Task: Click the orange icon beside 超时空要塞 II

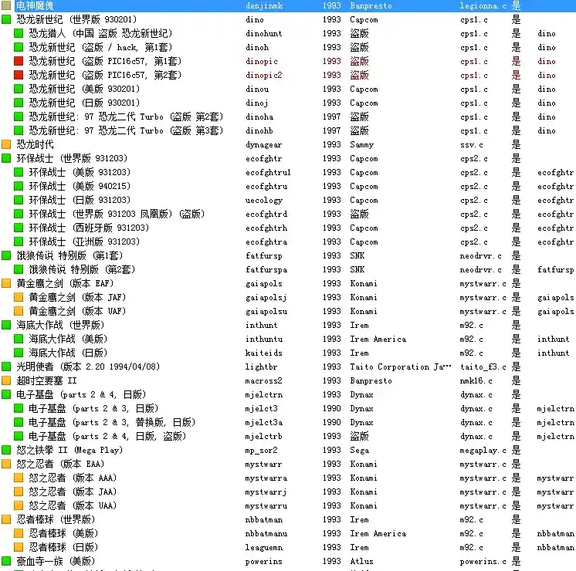Action: coord(7,380)
